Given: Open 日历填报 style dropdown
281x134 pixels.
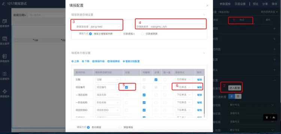Looking at the screenshot, I should (184, 80).
